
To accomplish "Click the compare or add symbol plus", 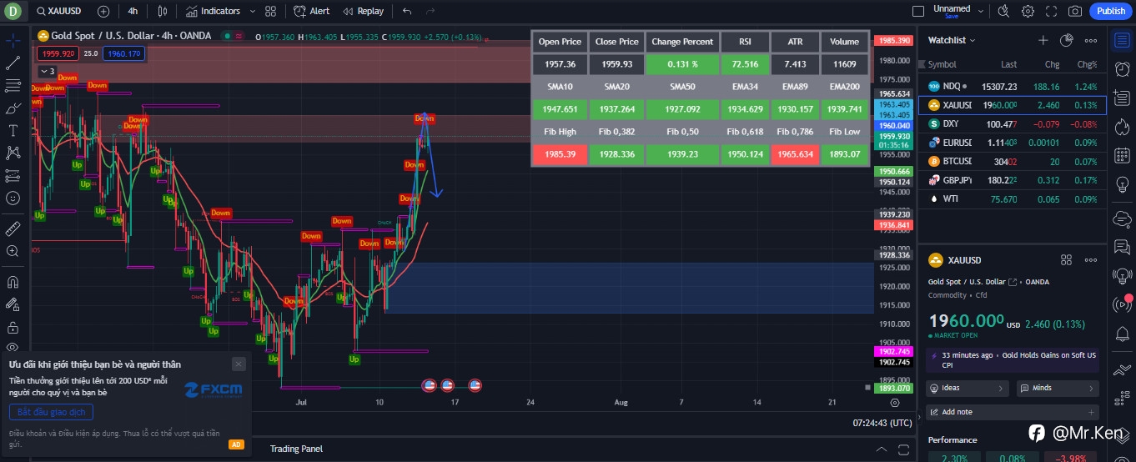I will (x=103, y=11).
